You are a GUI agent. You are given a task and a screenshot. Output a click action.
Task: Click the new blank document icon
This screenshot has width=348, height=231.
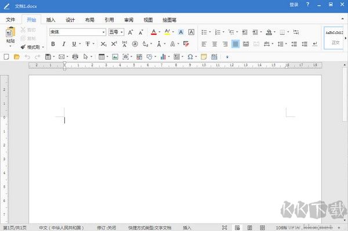click(x=6, y=57)
